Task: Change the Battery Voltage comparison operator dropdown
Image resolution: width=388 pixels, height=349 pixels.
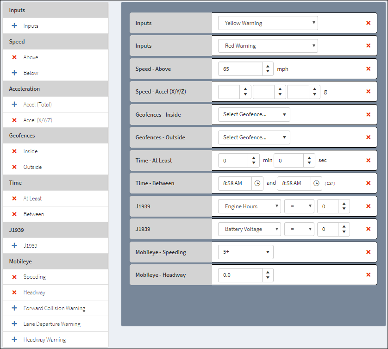Action: (299, 229)
